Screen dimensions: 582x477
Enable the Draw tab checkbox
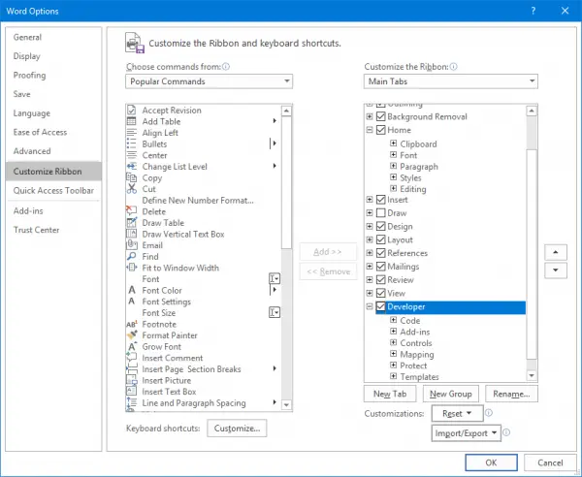380,213
